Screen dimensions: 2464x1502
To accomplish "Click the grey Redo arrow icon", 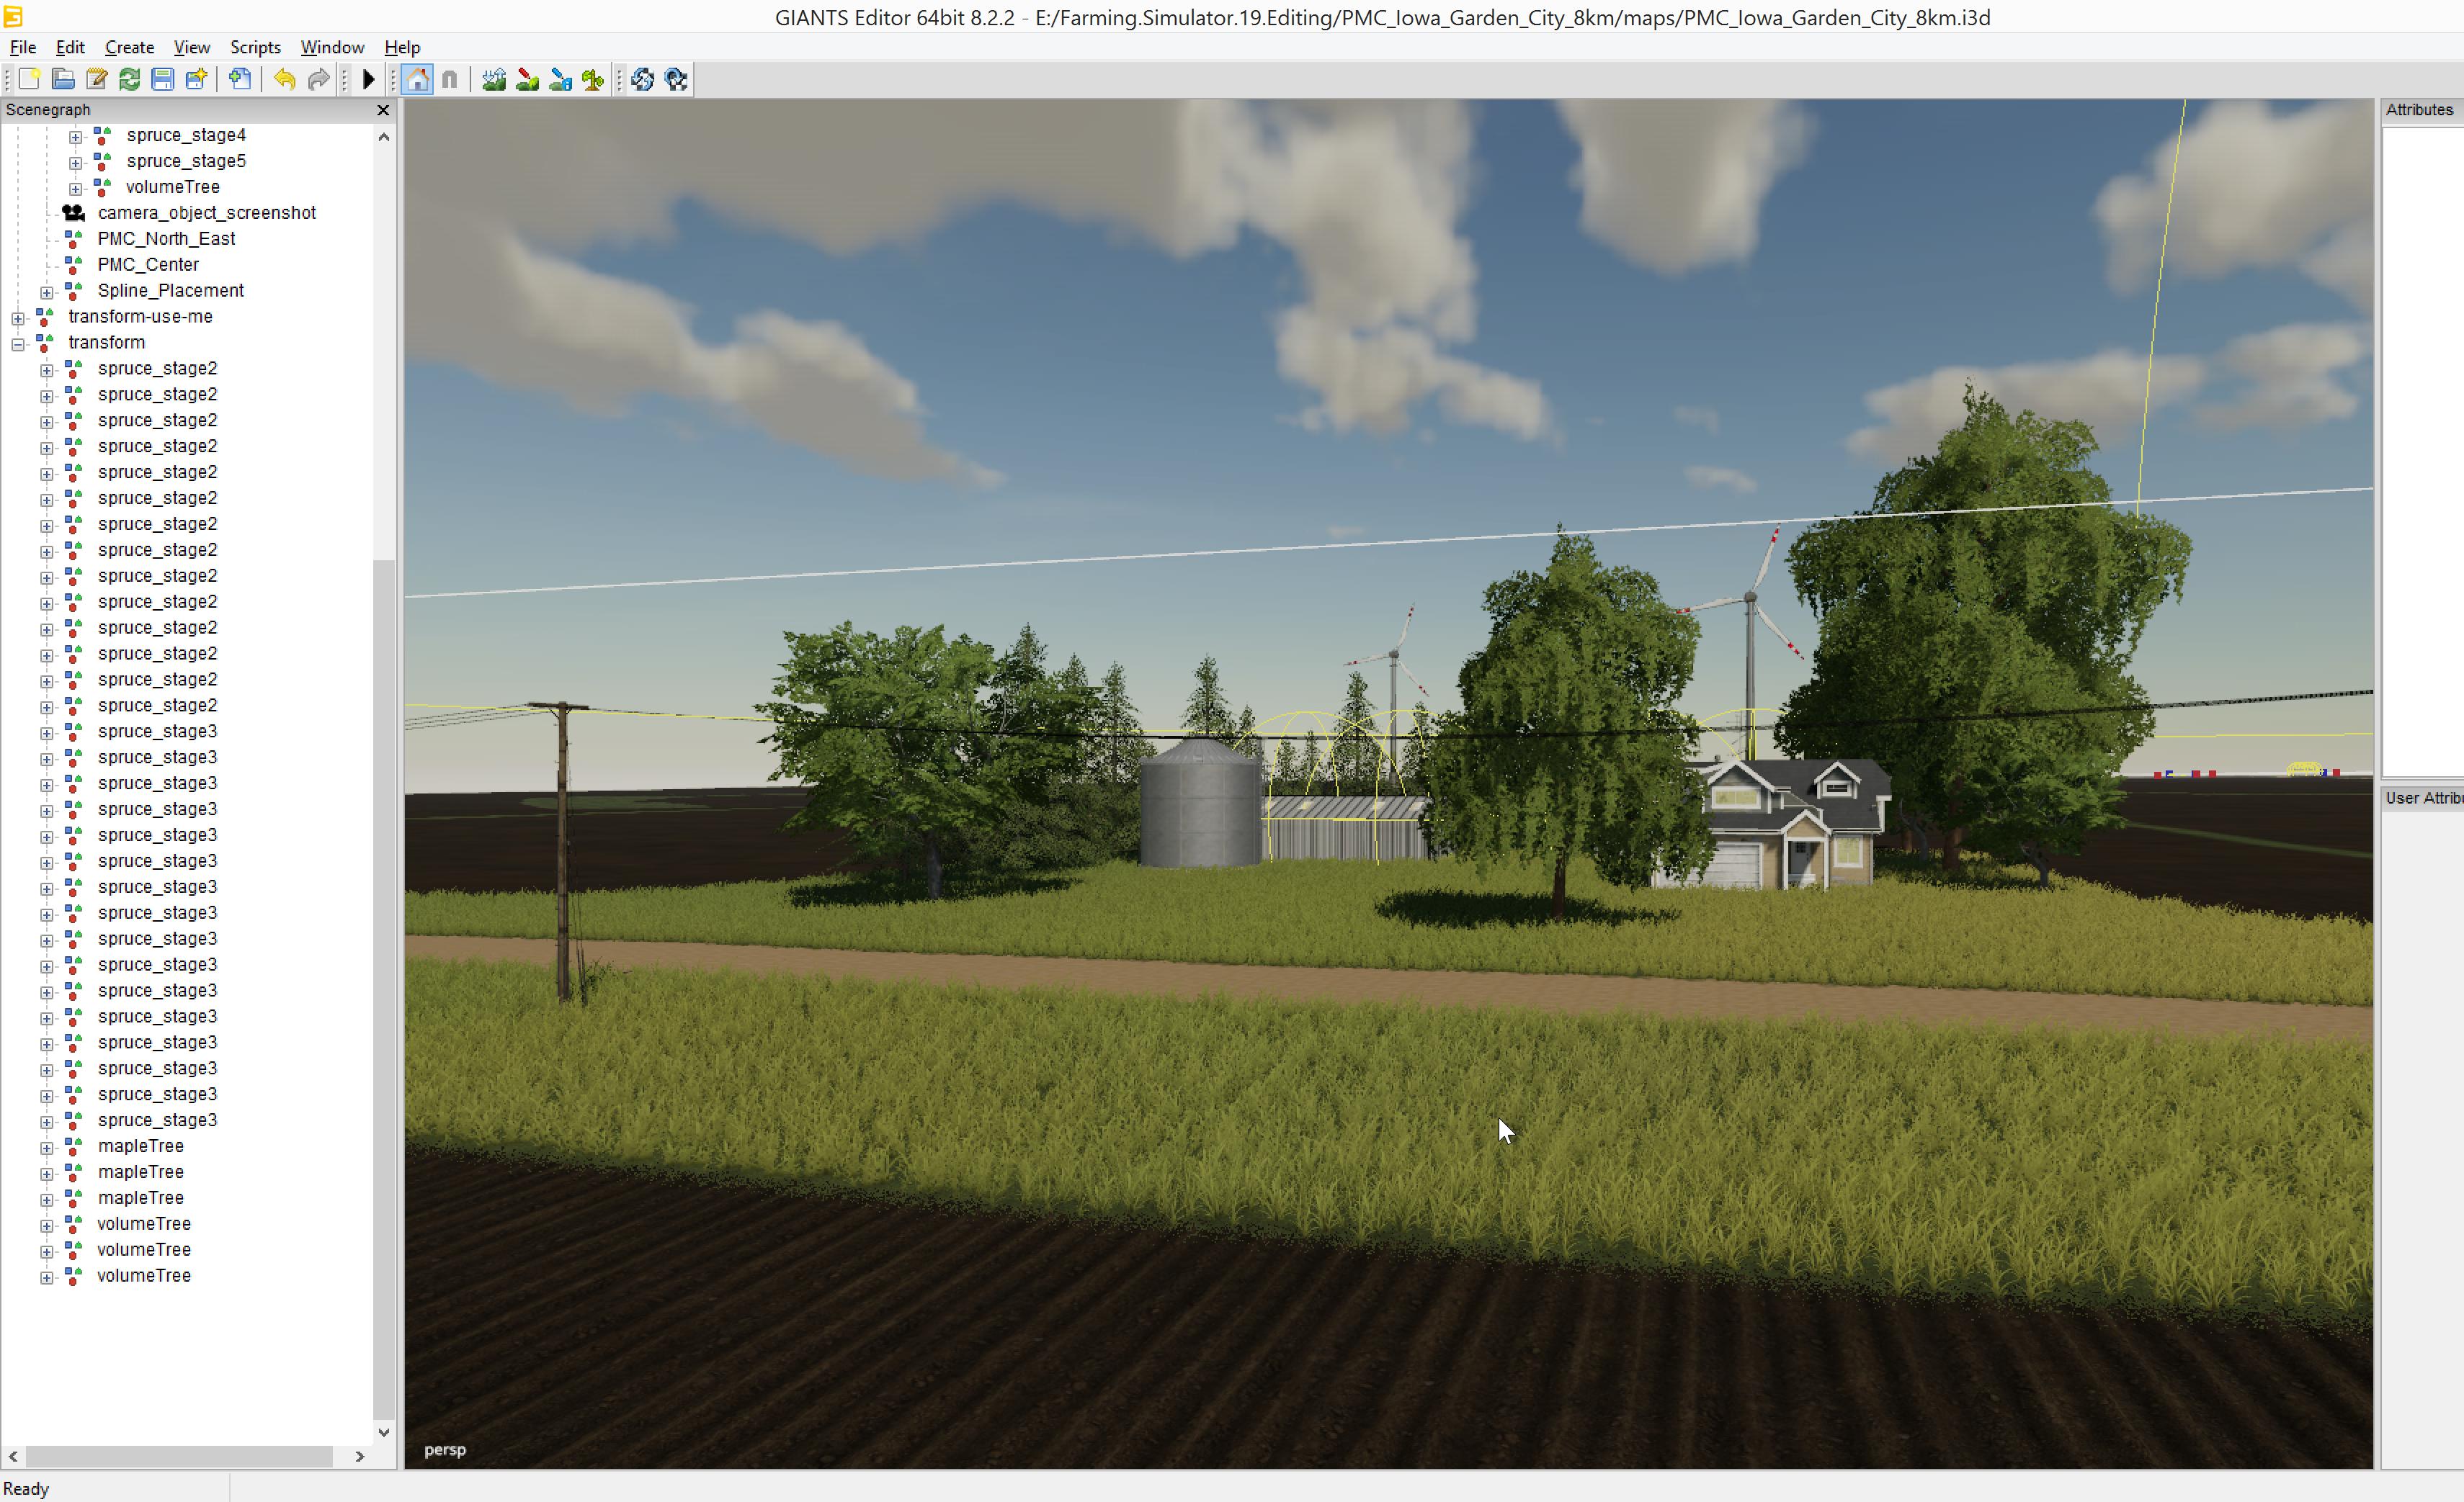I will tap(318, 80).
